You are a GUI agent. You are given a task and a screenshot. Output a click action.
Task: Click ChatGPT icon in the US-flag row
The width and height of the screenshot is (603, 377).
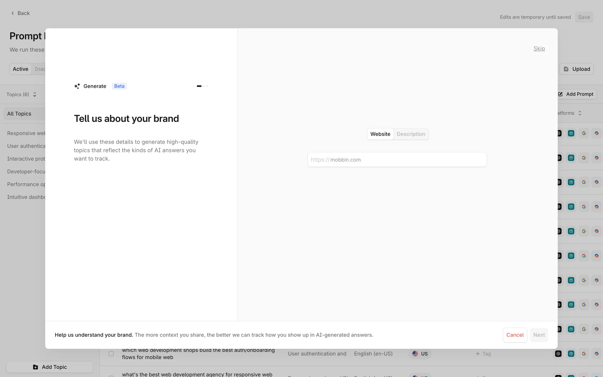point(558,354)
